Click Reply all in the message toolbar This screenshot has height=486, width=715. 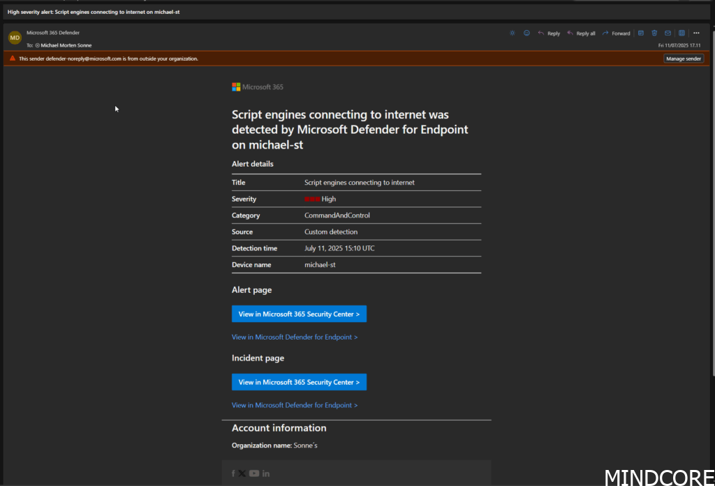point(581,33)
